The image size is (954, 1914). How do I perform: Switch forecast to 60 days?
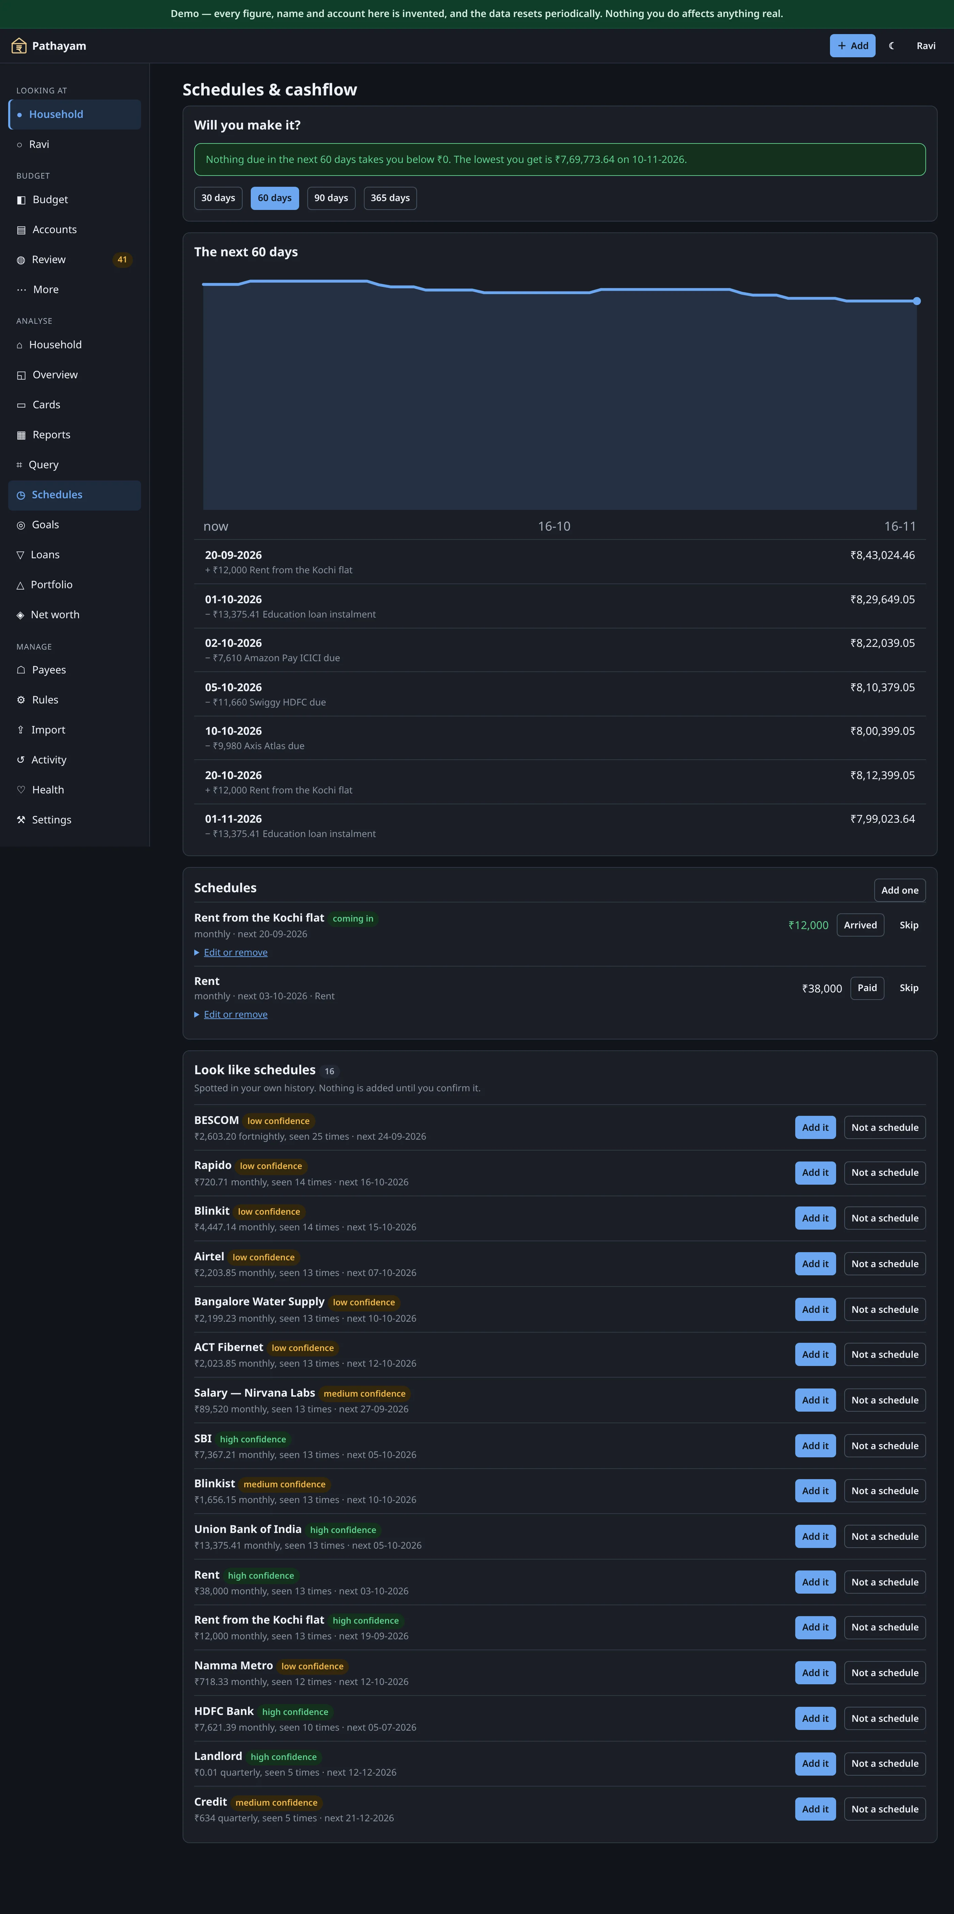tap(275, 198)
